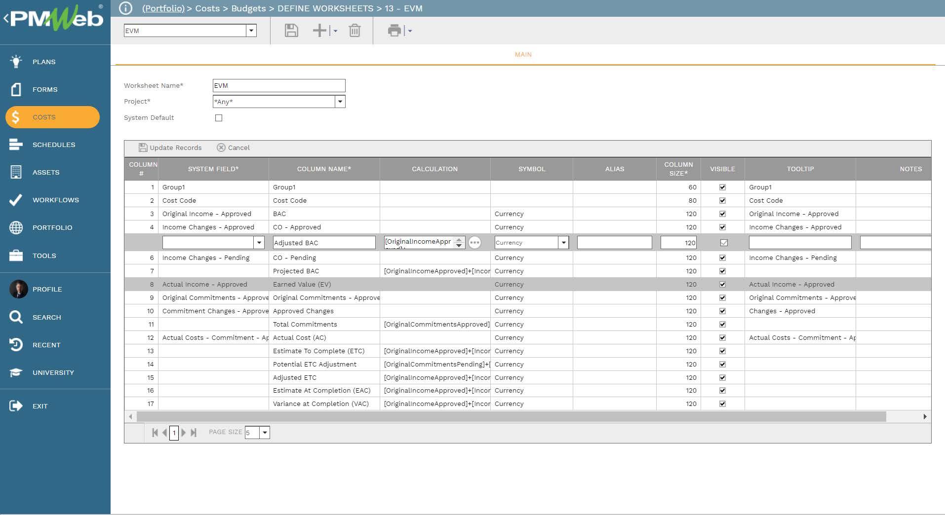
Task: Follow the (Portfolio) breadcrumb link
Action: coord(163,8)
